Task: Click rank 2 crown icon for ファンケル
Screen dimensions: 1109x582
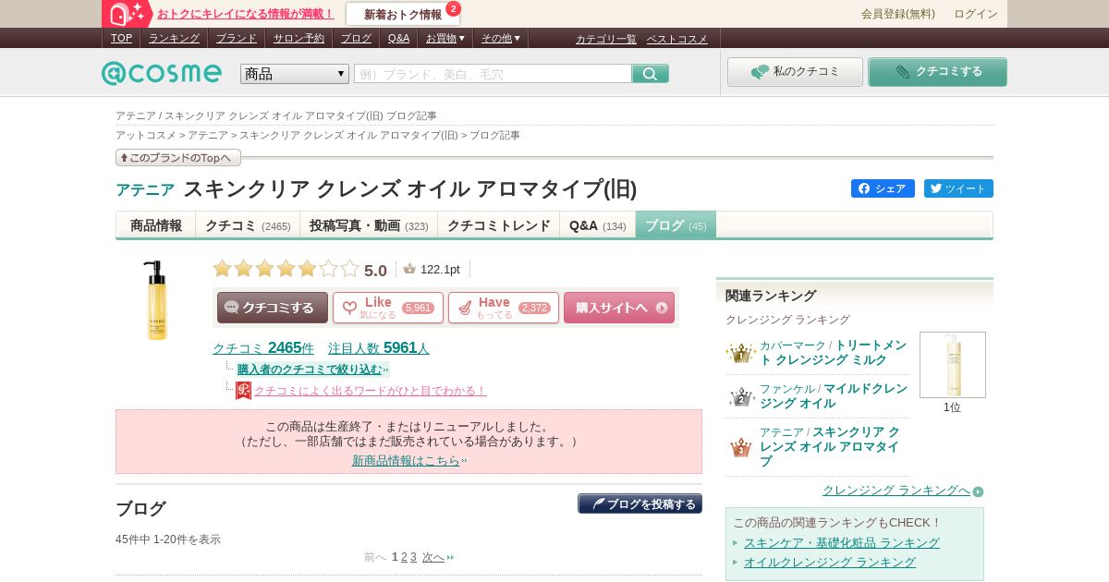Action: [741, 397]
